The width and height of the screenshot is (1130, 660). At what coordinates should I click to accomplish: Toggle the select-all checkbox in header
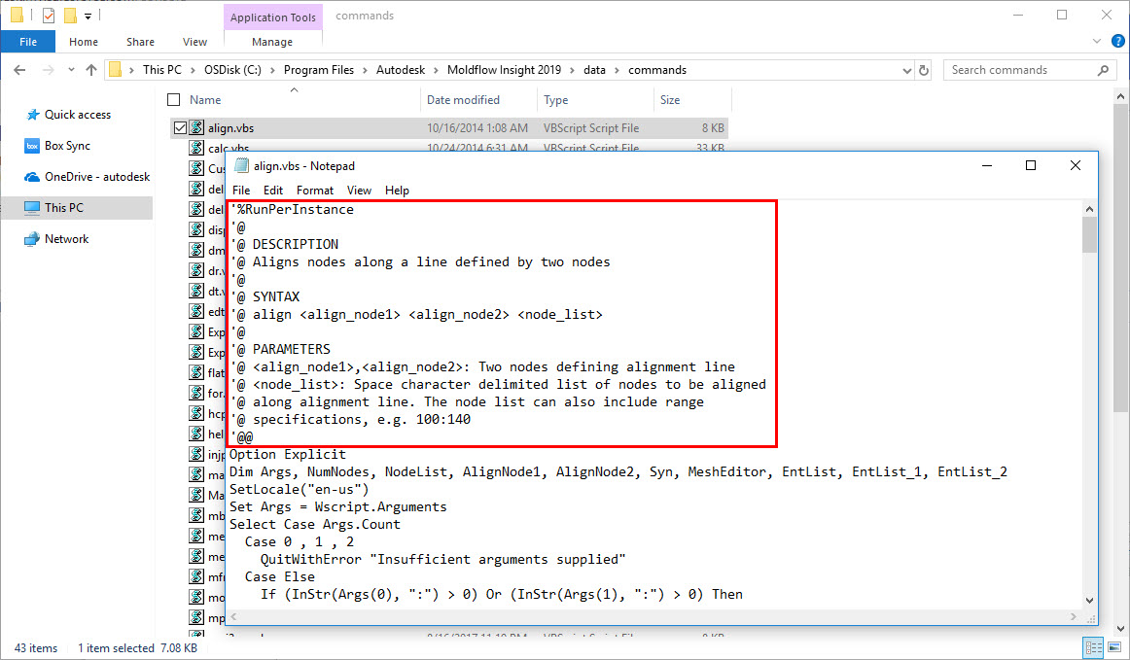[x=174, y=99]
